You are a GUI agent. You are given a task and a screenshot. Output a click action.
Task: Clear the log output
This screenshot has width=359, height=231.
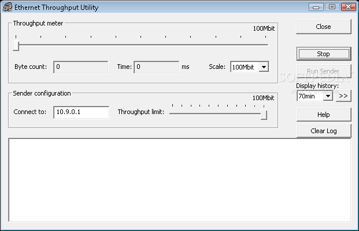click(324, 131)
